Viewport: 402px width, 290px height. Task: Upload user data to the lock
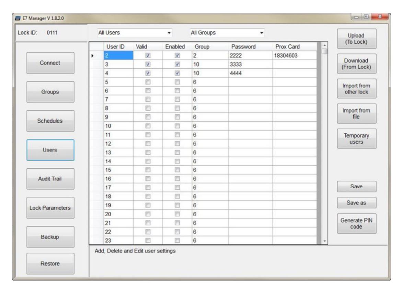tap(357, 39)
